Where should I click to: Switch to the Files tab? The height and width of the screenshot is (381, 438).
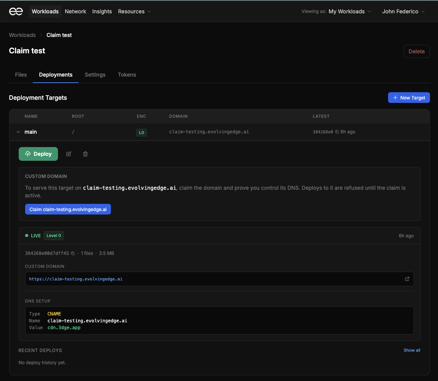21,75
